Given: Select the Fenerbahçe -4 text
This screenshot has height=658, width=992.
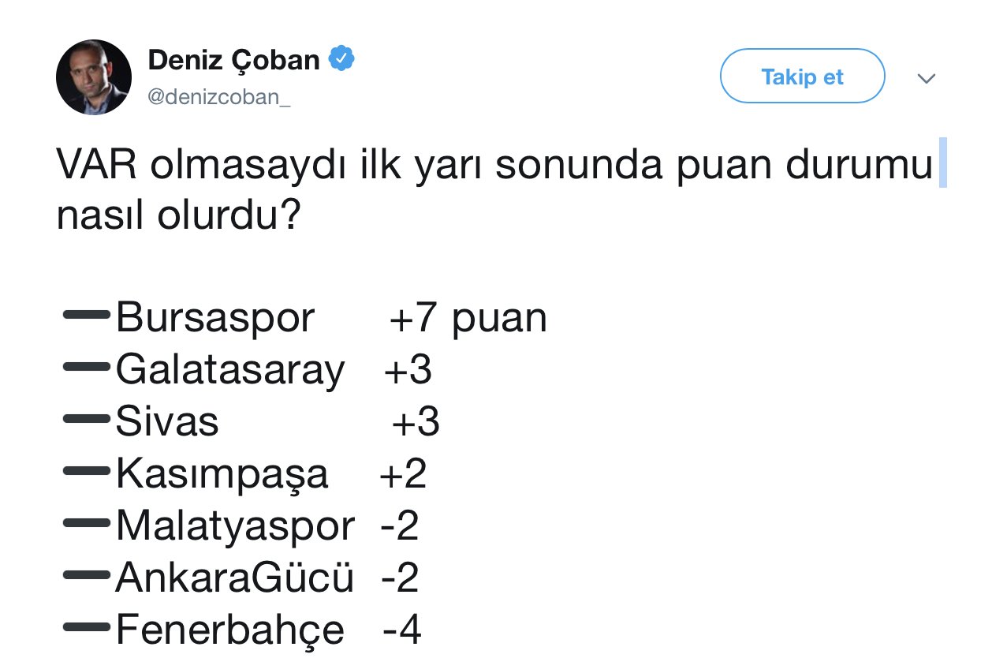Looking at the screenshot, I should [x=269, y=630].
